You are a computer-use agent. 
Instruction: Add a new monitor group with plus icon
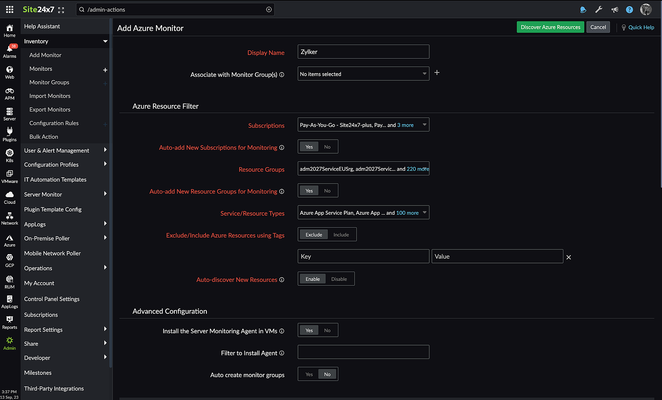click(x=437, y=72)
